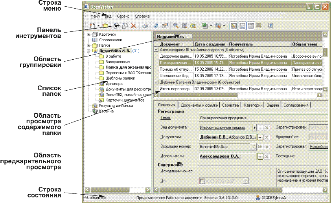Click the new folder toolbar icon
The width and height of the screenshot is (333, 206).
click(x=105, y=26)
